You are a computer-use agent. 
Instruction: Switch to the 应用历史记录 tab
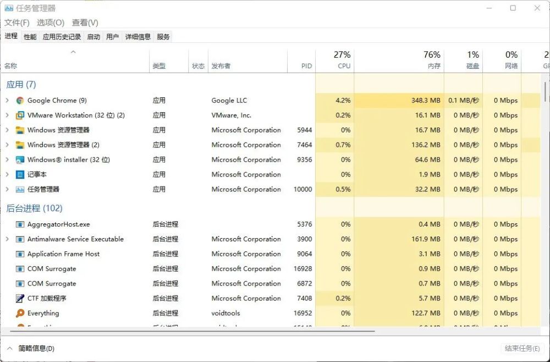point(62,37)
